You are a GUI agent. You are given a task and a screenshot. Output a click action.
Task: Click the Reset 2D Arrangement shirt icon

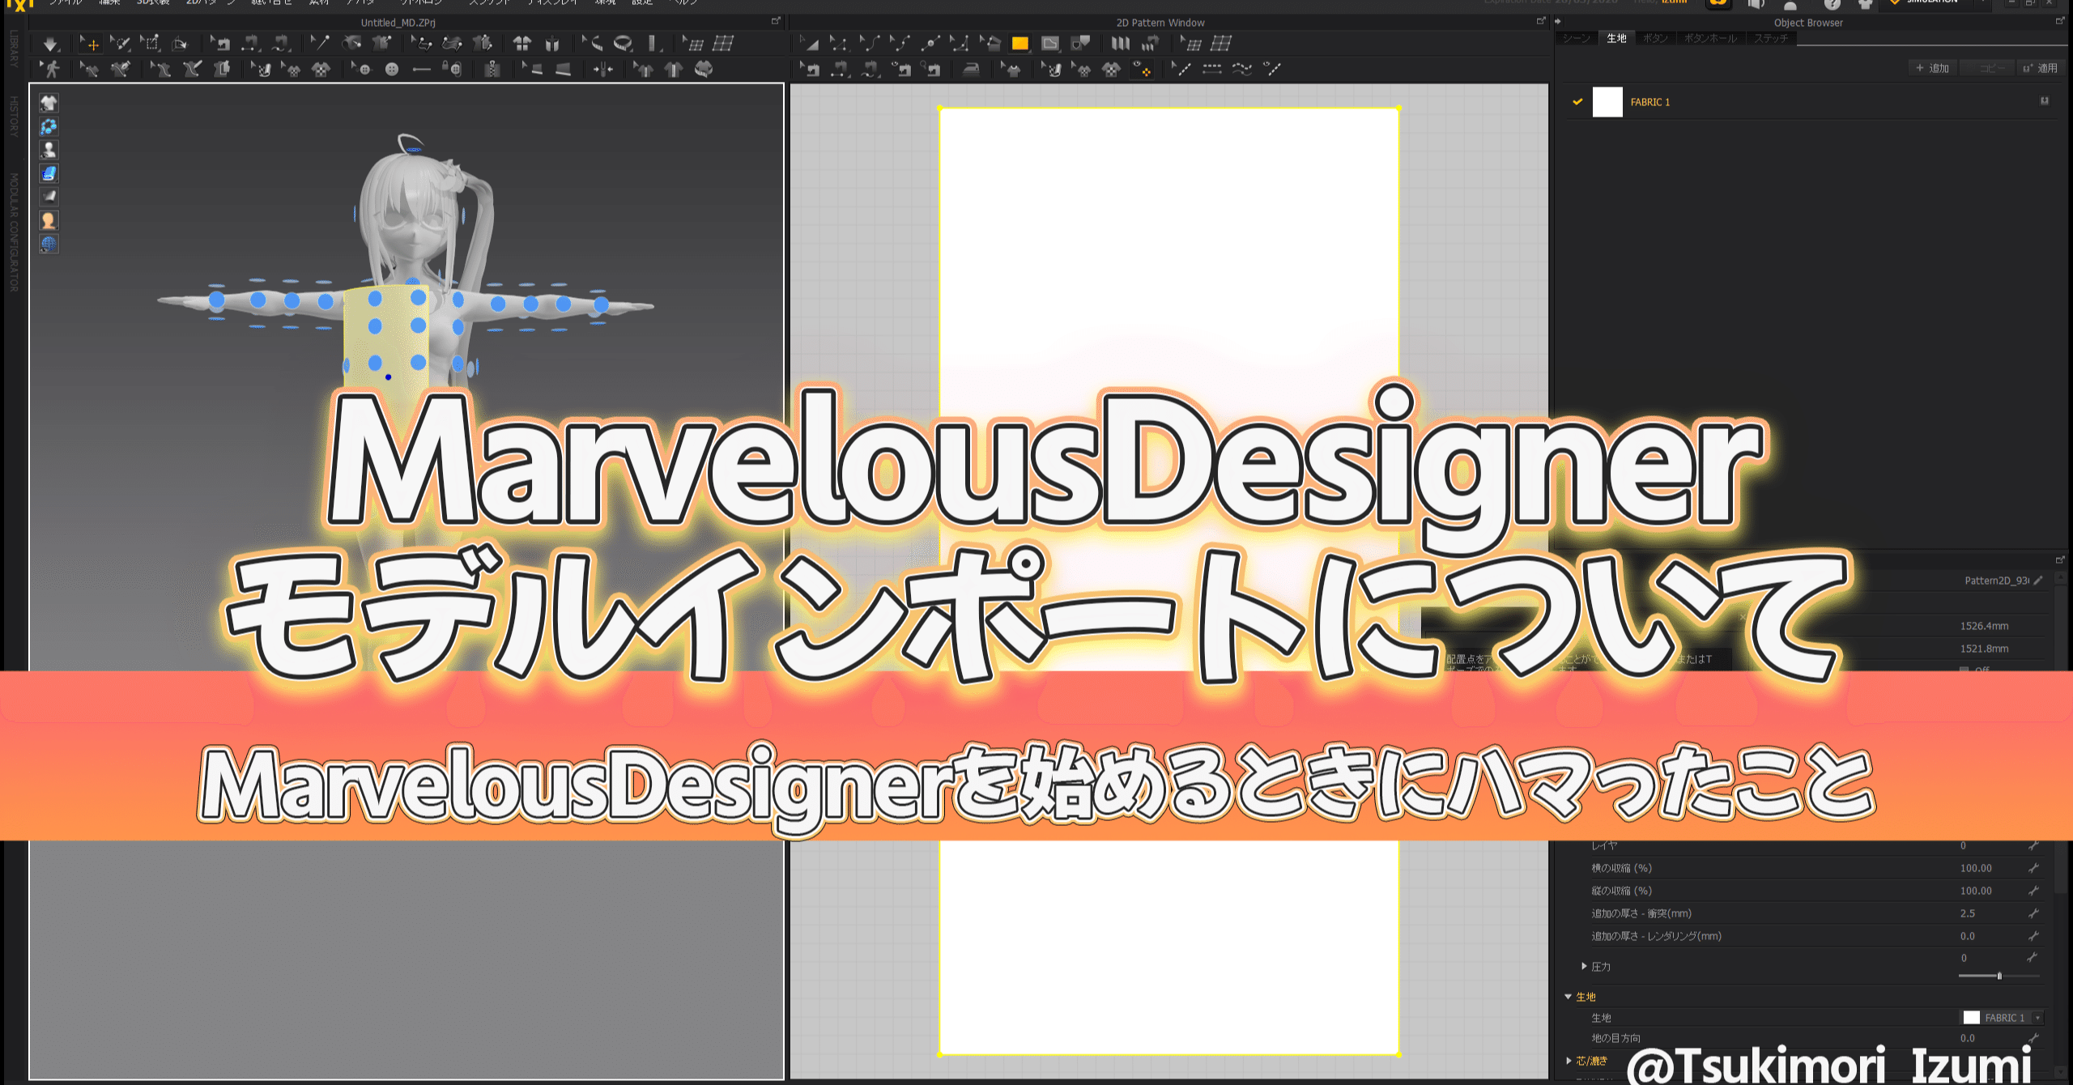pos(522,44)
